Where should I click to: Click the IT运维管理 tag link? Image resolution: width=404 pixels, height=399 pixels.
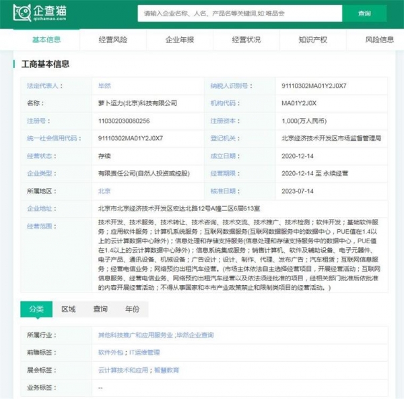pos(144,352)
